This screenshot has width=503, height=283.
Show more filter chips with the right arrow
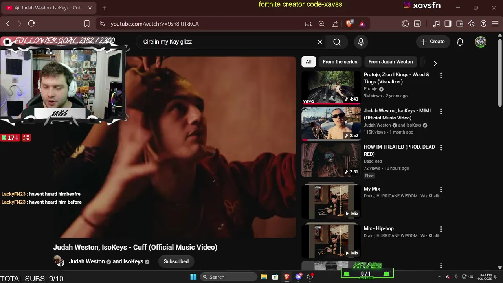coord(435,63)
